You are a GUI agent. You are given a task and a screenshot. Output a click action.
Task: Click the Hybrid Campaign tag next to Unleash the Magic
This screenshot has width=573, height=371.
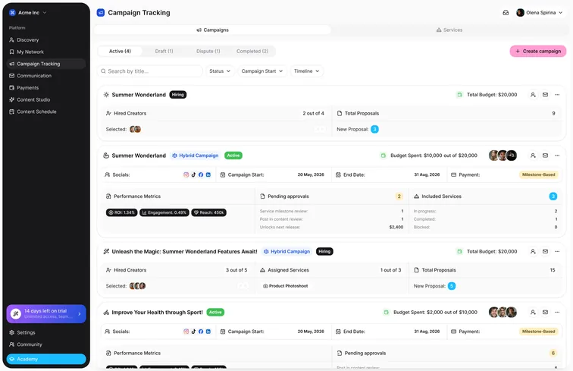pos(287,252)
